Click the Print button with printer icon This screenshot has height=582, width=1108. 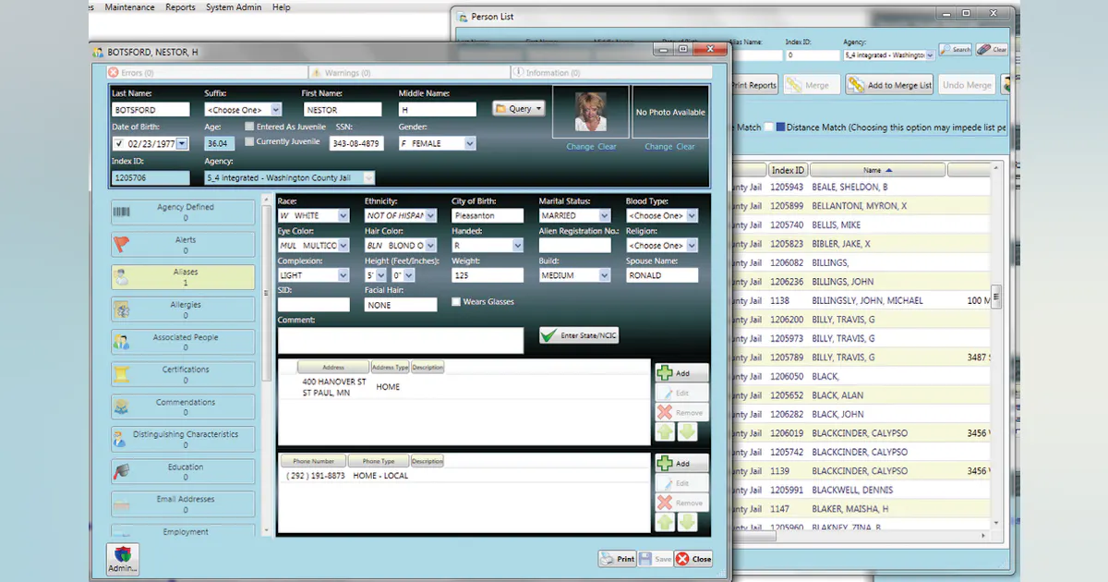[x=618, y=559]
